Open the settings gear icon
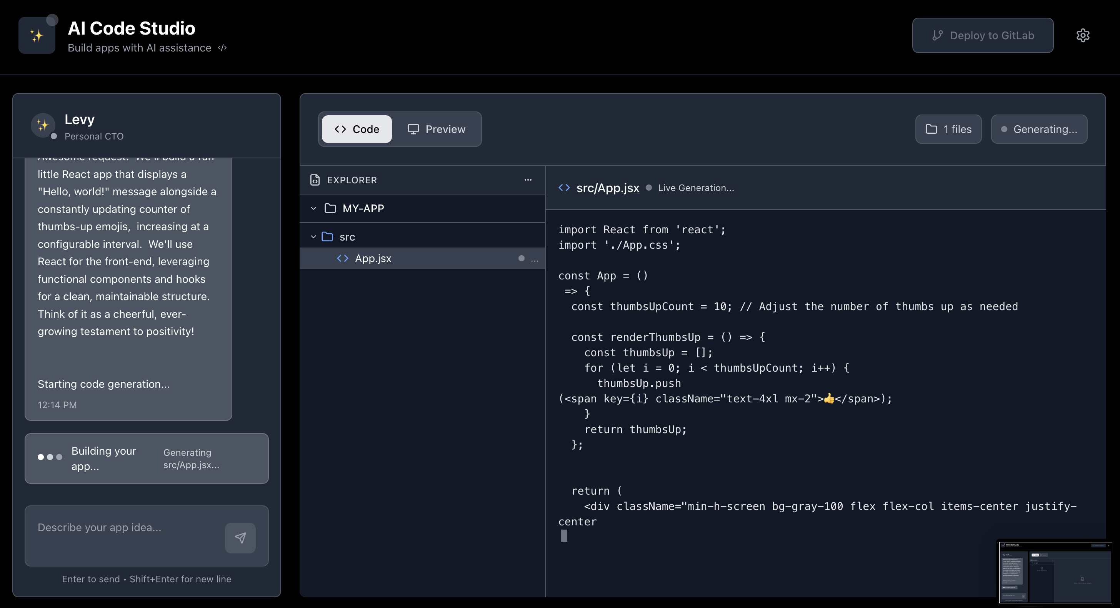This screenshot has height=608, width=1120. (1083, 35)
